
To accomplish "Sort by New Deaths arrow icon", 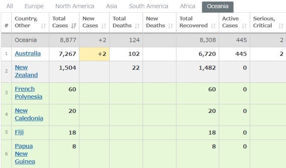I will (x=171, y=26).
